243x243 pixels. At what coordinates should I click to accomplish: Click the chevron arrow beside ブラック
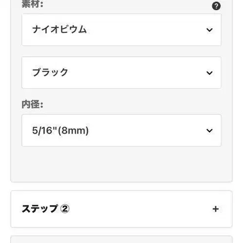(209, 73)
